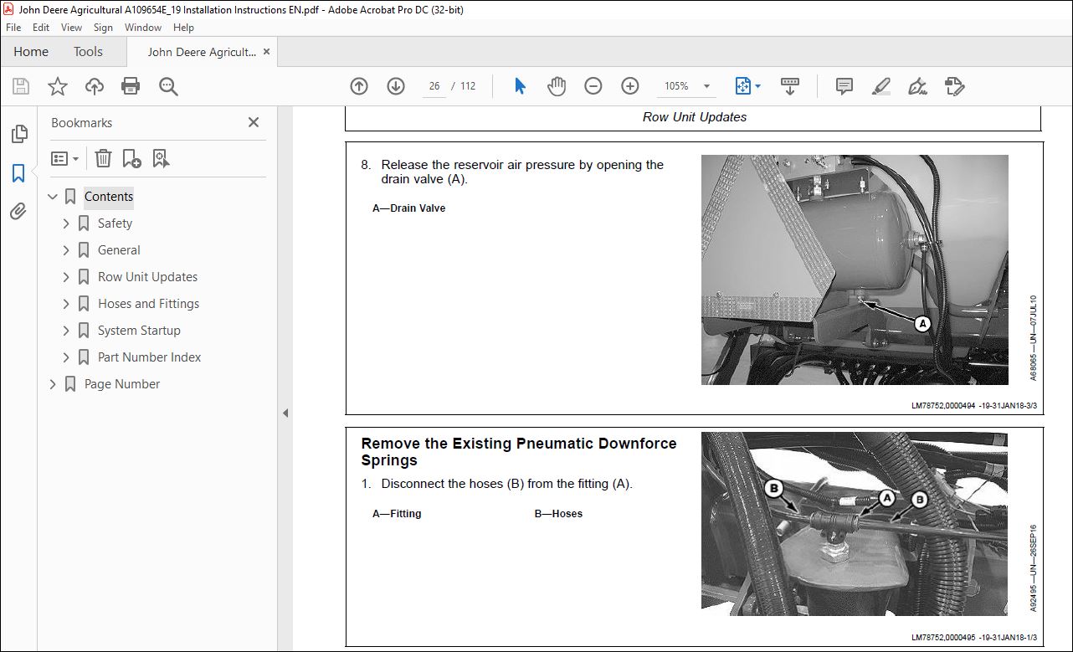Expand the Page Number bookmark
This screenshot has height=652, width=1073.
point(53,384)
